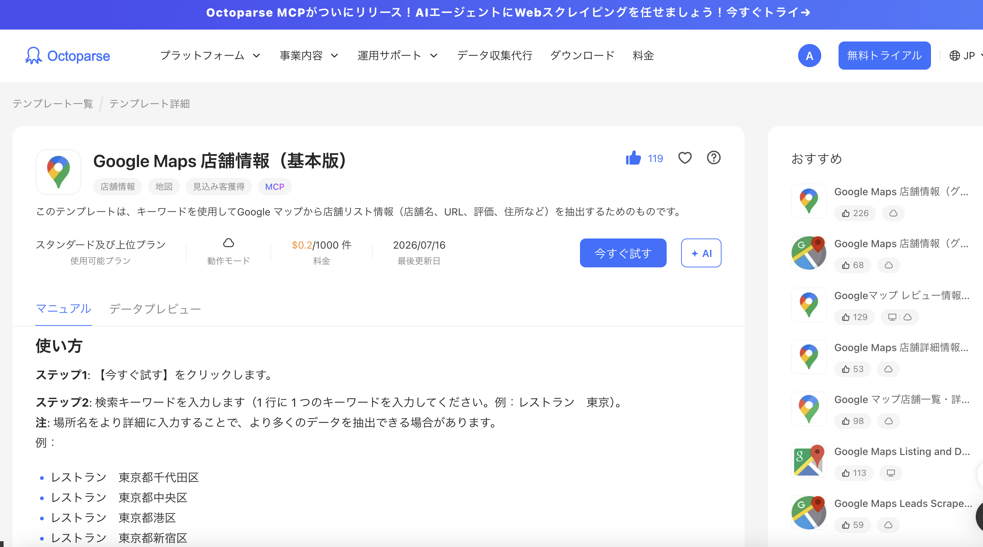The height and width of the screenshot is (547, 983).
Task: Click the thumbs-up icon showing 53
Action: [846, 369]
